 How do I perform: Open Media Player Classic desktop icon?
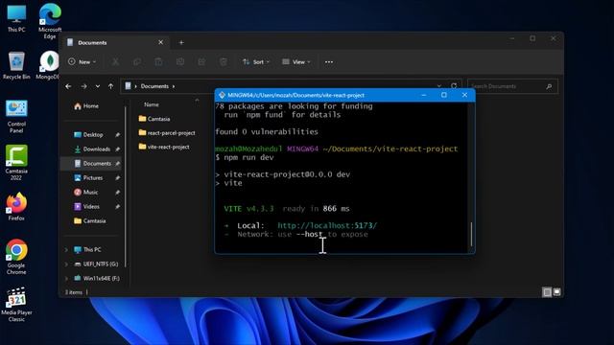tap(16, 305)
